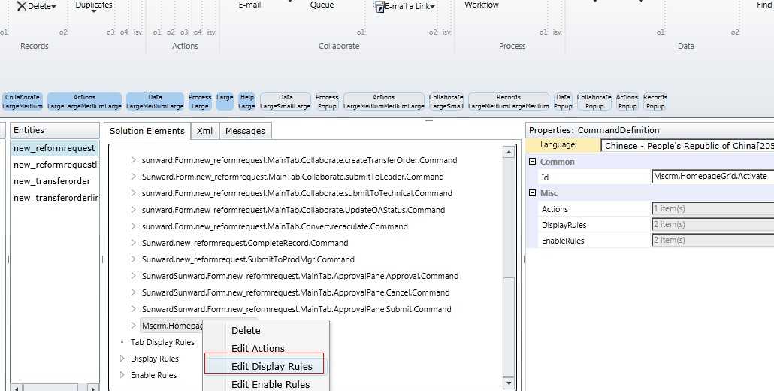The width and height of the screenshot is (774, 391).
Task: Click the Entities list scroll-left arrow
Action: (17, 388)
